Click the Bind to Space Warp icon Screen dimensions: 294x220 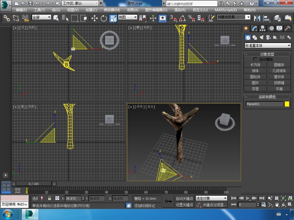(x=25, y=18)
